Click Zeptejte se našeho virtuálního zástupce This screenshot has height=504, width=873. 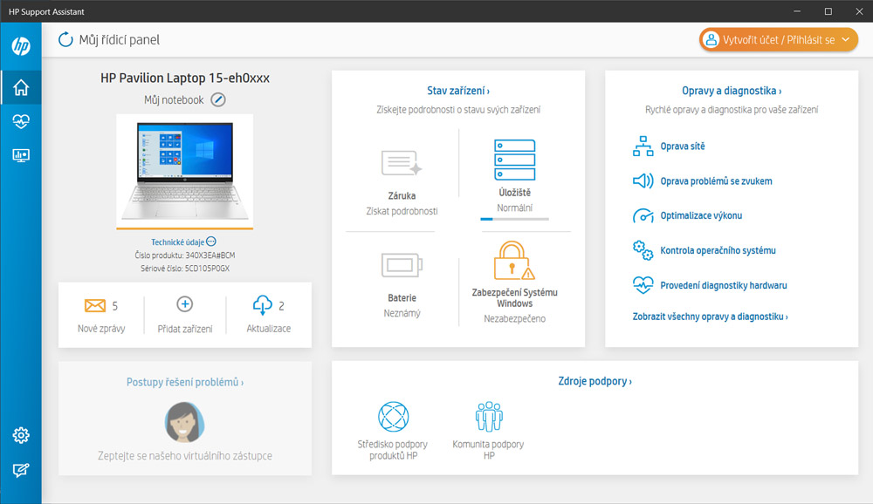click(185, 455)
